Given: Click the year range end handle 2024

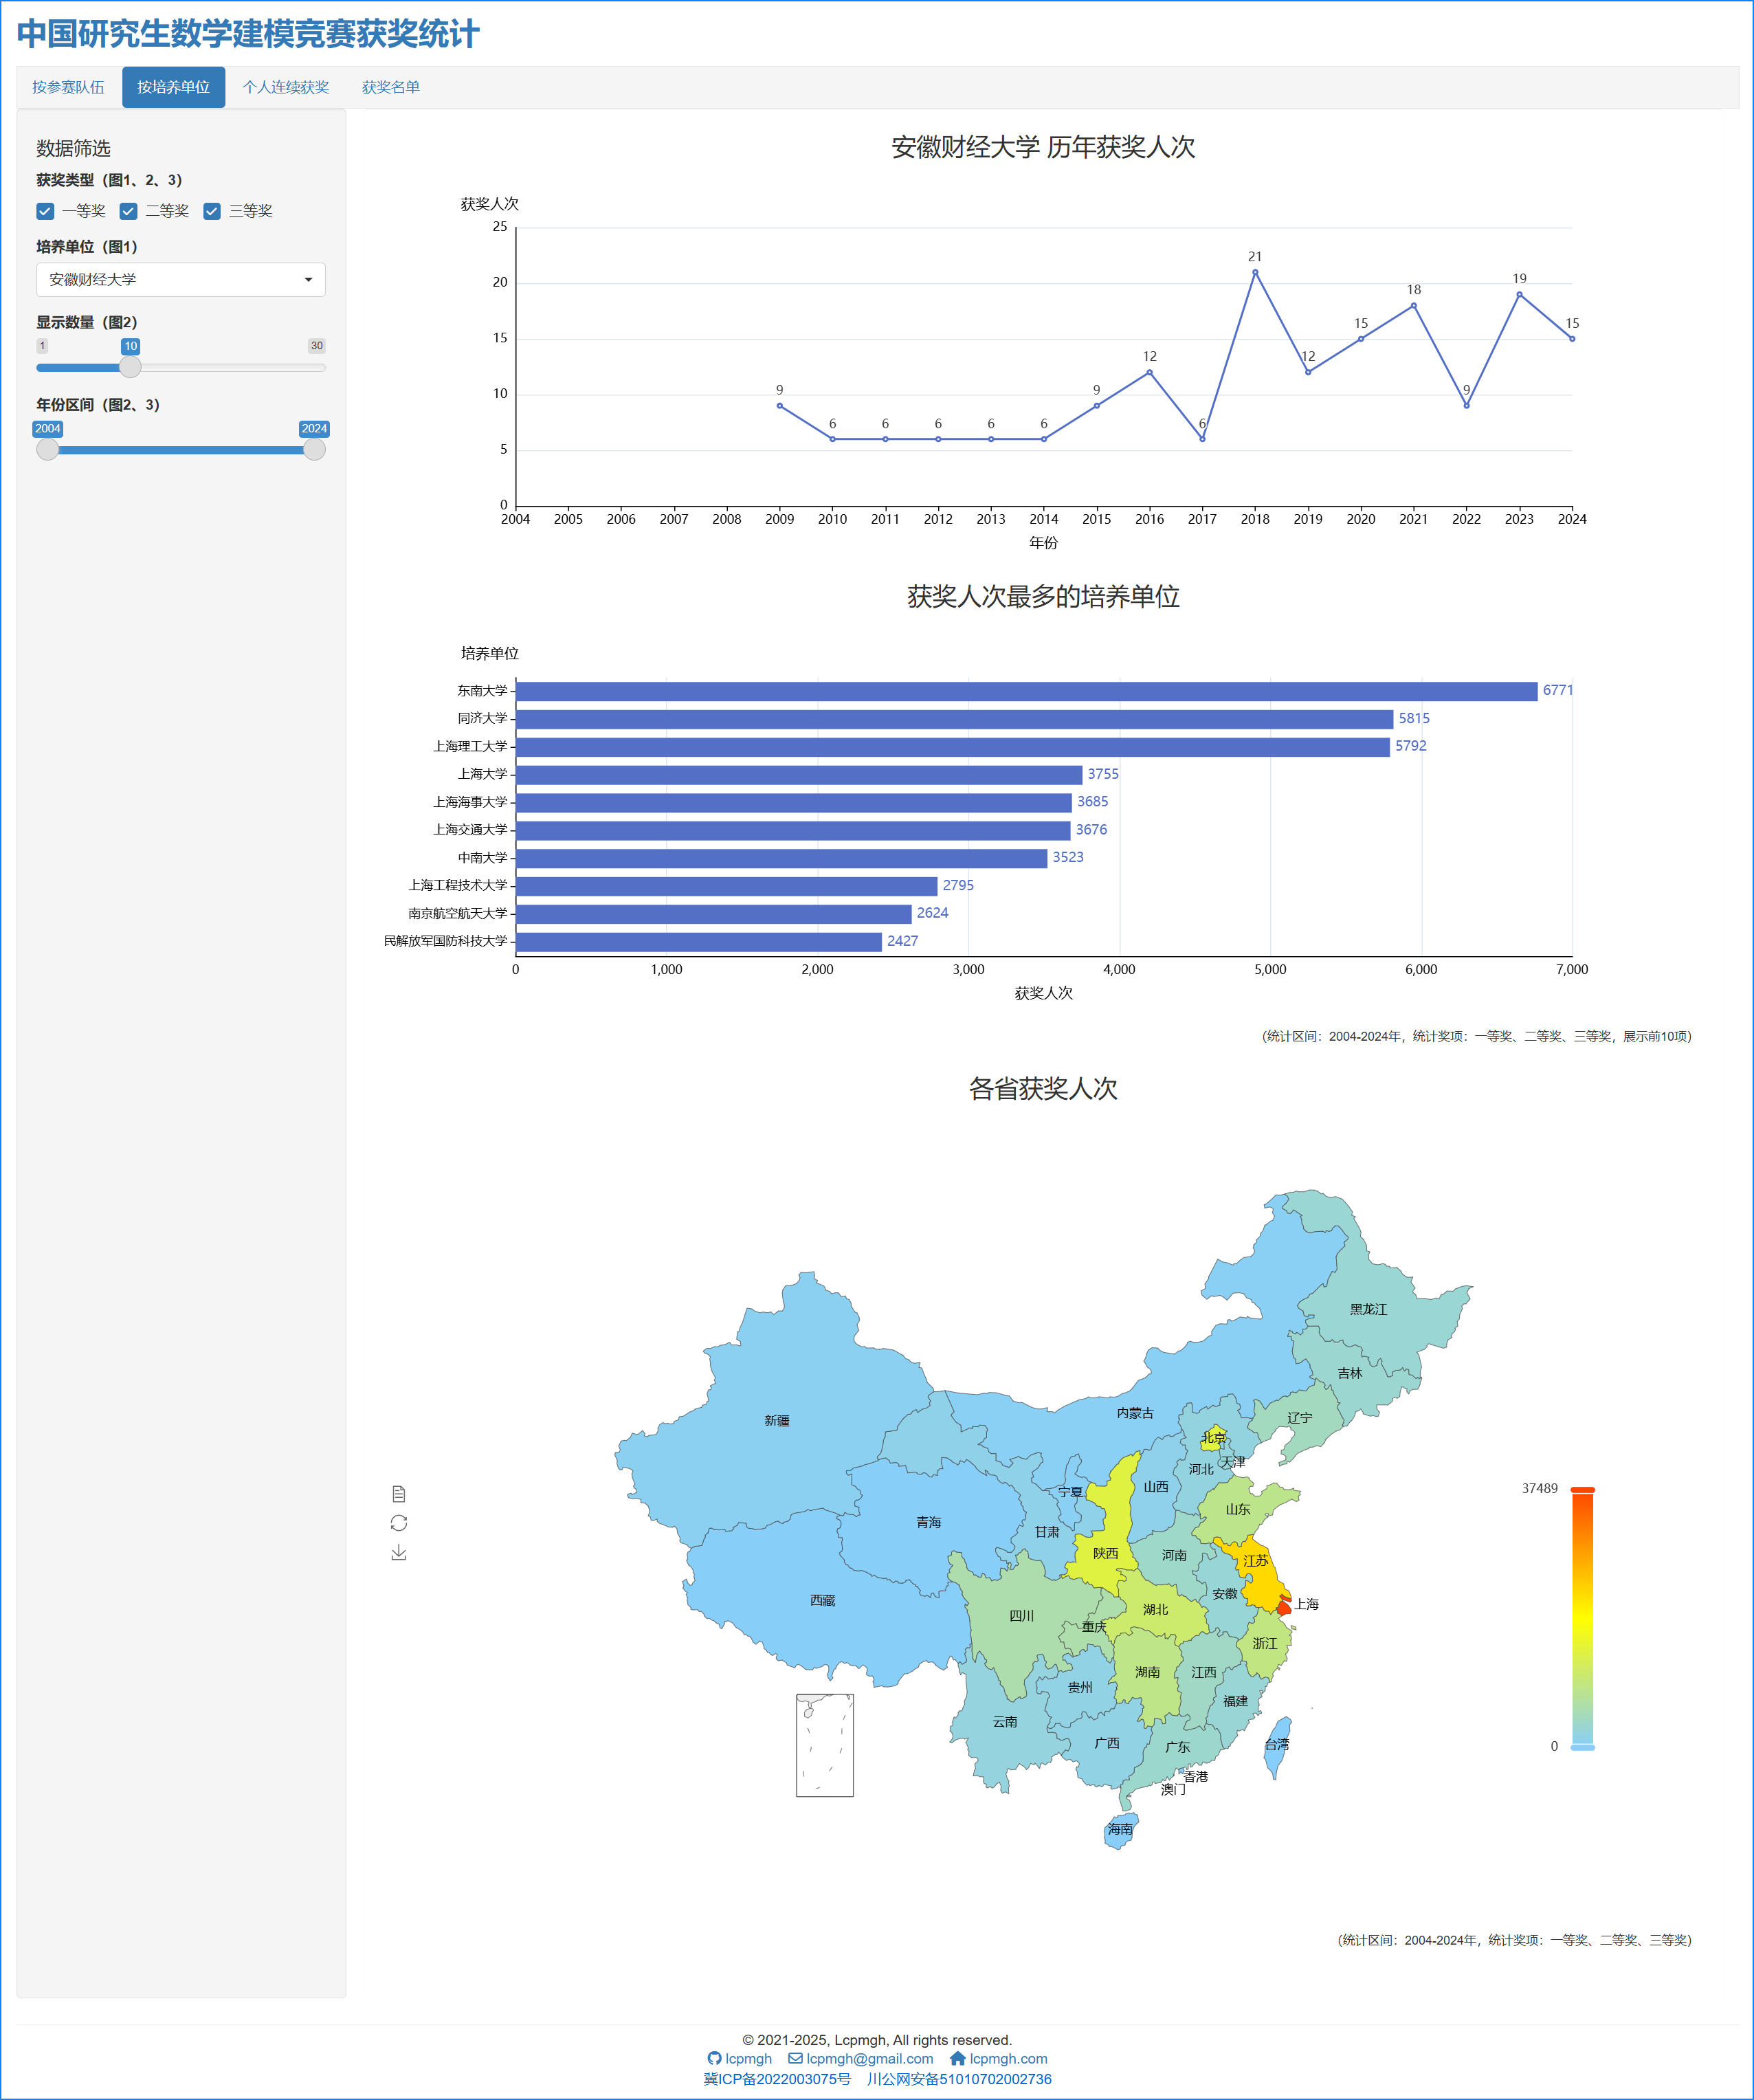Looking at the screenshot, I should tap(314, 449).
